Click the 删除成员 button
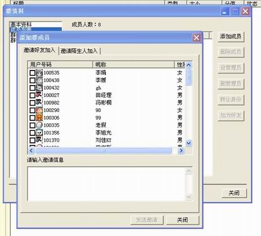Viewport: 261px width, 236px height. click(x=231, y=52)
